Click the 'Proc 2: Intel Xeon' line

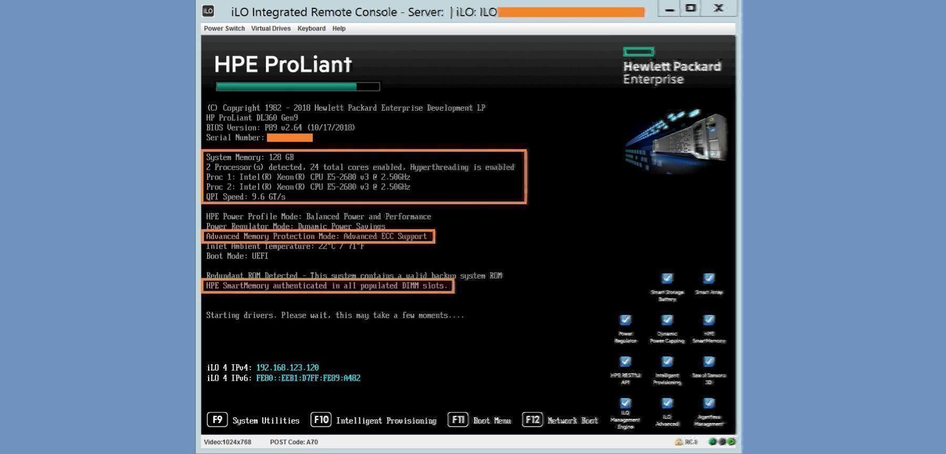[308, 187]
